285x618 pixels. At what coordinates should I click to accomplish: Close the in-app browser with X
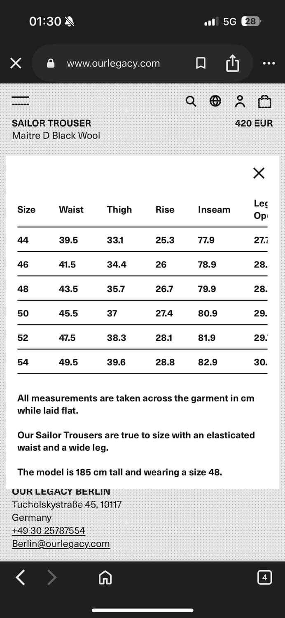16,63
